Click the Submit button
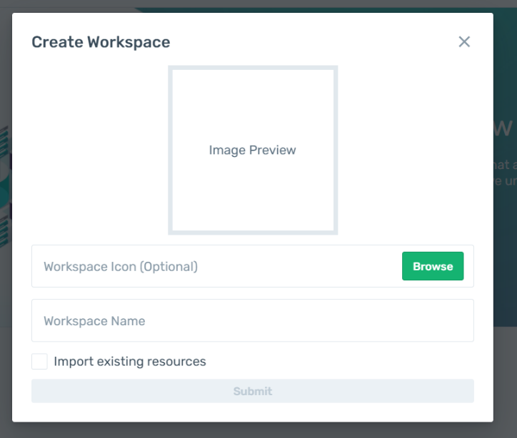This screenshot has height=438, width=517. [253, 391]
